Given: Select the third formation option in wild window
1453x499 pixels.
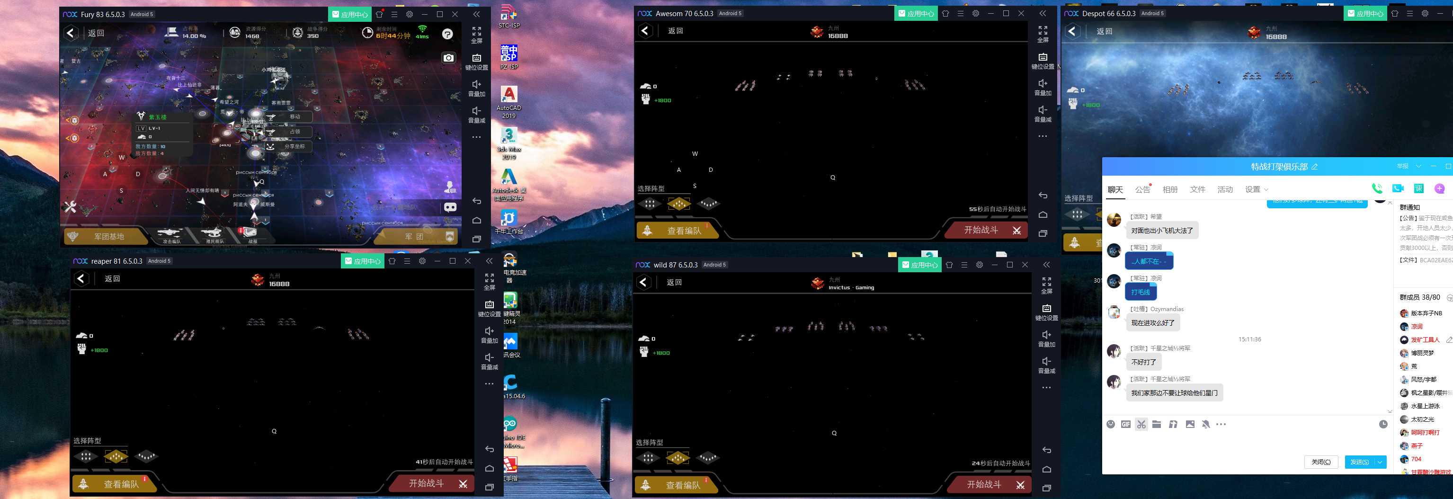Looking at the screenshot, I should coord(707,457).
